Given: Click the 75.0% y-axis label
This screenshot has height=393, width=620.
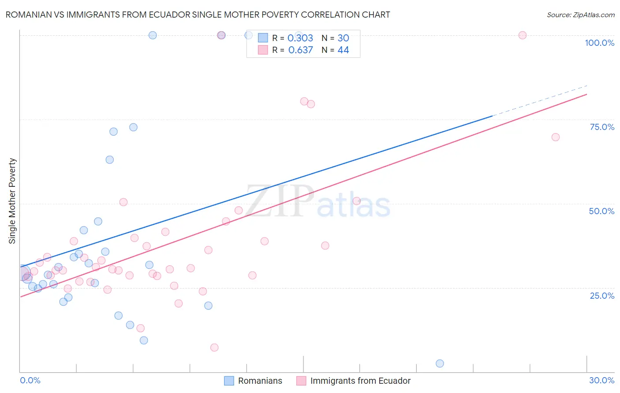Looking at the screenshot, I should 602,127.
